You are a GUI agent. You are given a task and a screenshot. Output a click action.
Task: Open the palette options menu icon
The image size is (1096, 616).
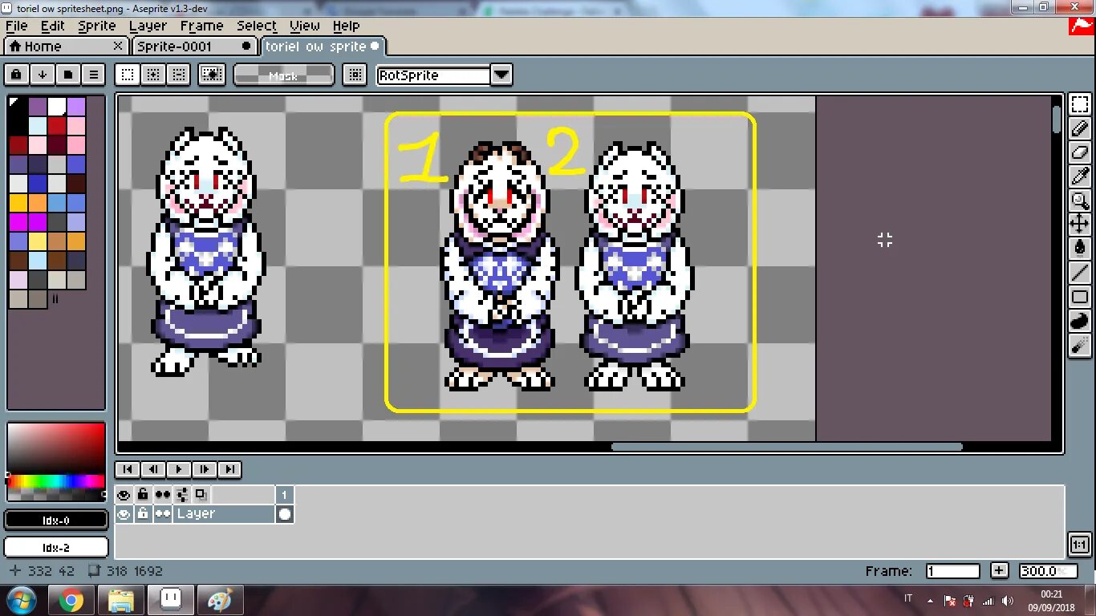[93, 75]
